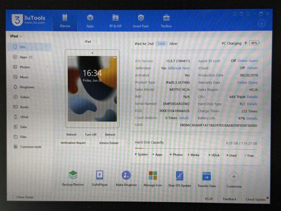Image resolution: width=281 pixels, height=211 pixels.
Task: Click the 46% battery indicator
Action: (254, 43)
